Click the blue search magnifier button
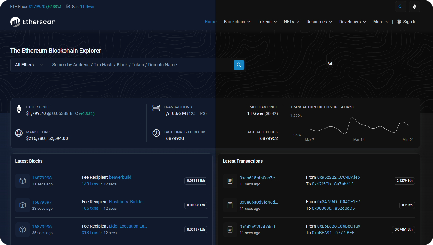433x245 pixels. [x=239, y=65]
